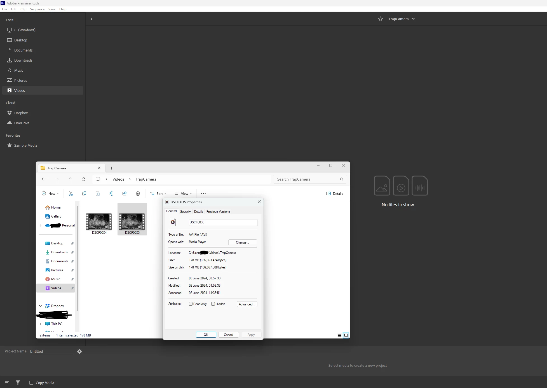Expand the This PC tree node
The height and width of the screenshot is (388, 547).
click(41, 324)
